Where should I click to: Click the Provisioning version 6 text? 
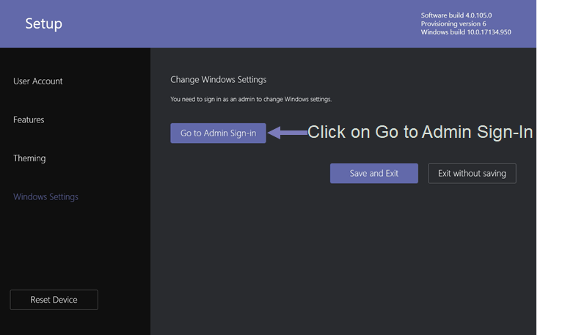[453, 23]
